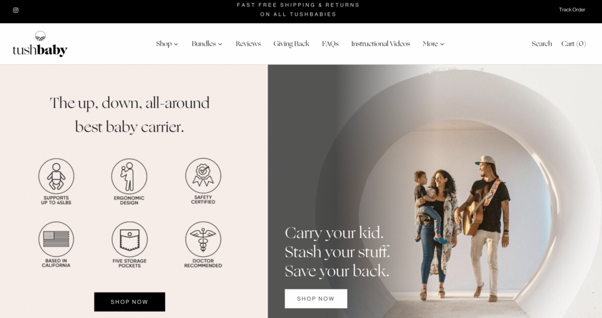
Task: Select the Based in California flag icon
Action: (56, 239)
